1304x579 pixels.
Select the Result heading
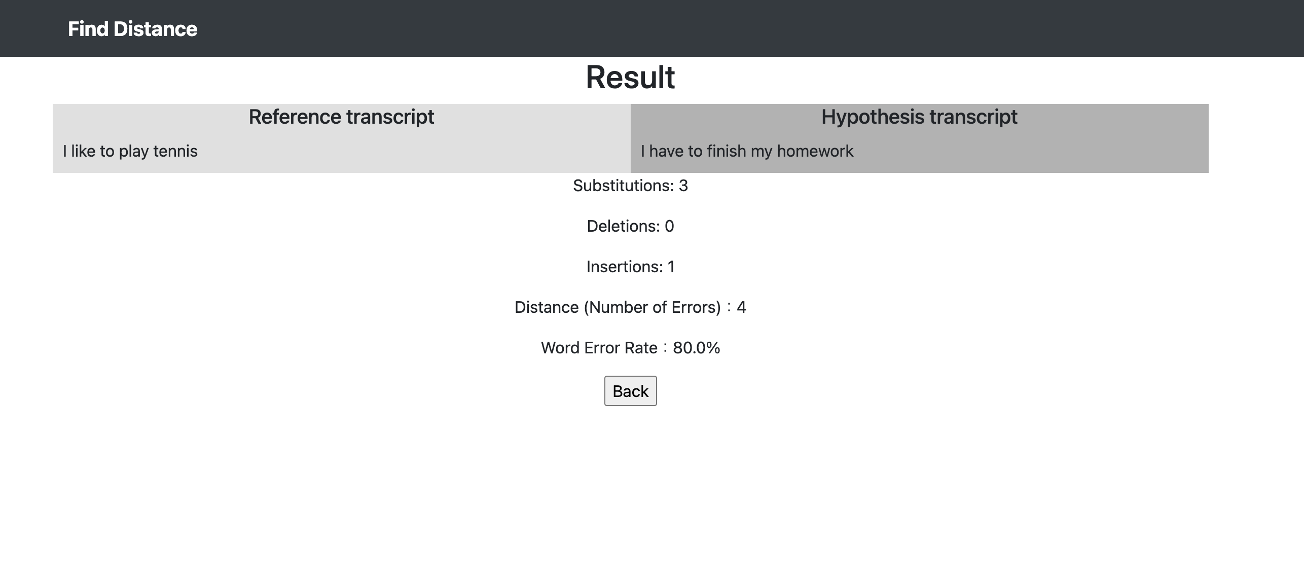coord(630,77)
